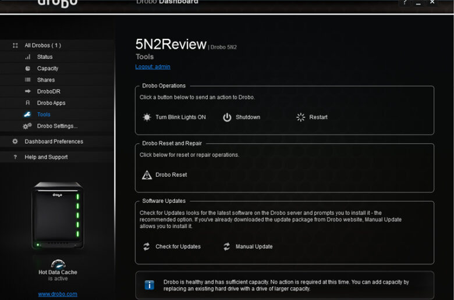Select Drobo Apps in the sidebar
454x300 pixels.
point(51,103)
